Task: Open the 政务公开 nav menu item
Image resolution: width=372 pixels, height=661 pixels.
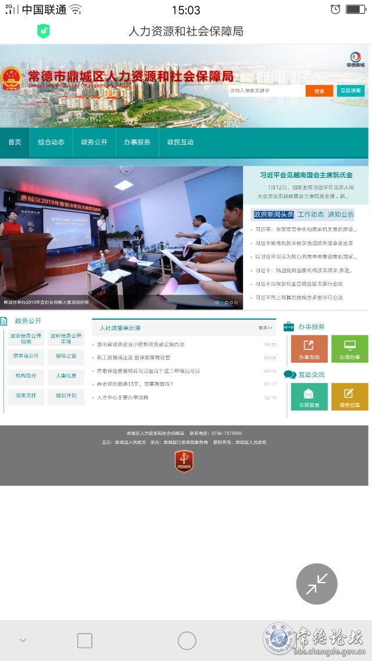Action: coord(94,142)
